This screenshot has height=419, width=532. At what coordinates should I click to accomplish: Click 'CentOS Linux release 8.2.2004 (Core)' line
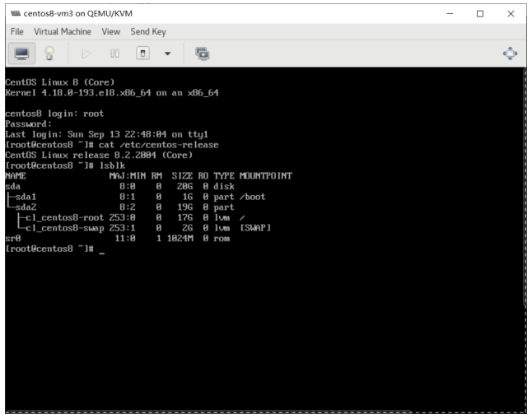pyautogui.click(x=99, y=155)
